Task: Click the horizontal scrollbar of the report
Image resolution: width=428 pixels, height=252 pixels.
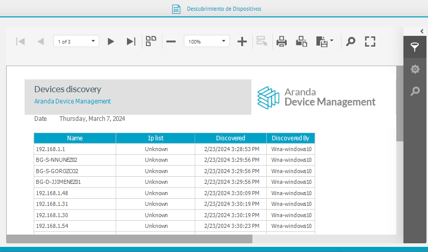Action: coord(130,239)
